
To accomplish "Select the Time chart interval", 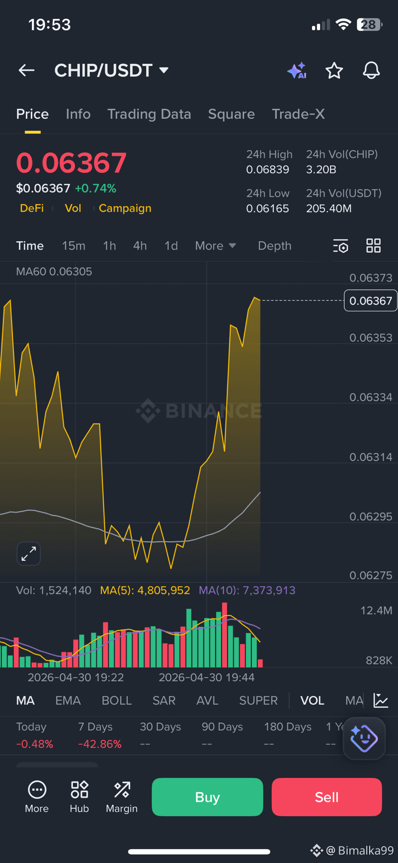I will (x=30, y=246).
